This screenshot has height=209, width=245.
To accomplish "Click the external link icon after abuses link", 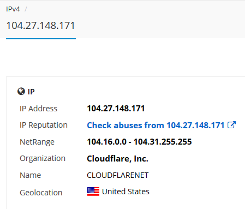I will click(x=231, y=125).
